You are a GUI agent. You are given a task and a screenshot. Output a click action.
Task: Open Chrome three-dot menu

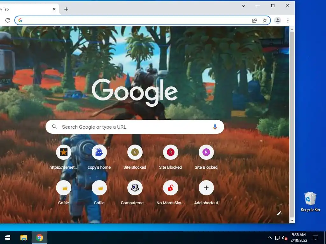coord(288,20)
